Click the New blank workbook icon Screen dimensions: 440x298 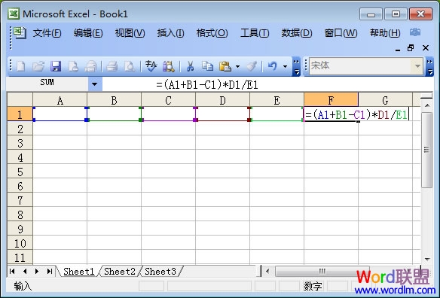click(21, 66)
